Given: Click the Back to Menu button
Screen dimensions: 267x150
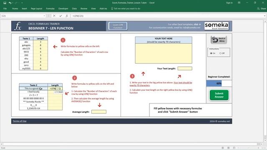Looking at the screenshot, I should (x=219, y=40).
